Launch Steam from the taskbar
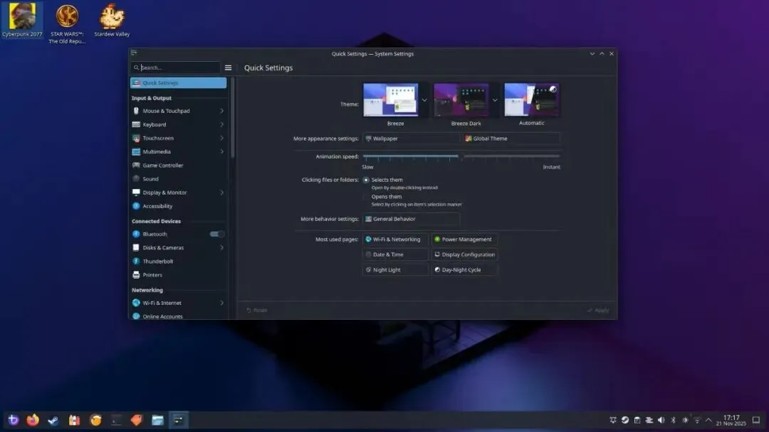 click(53, 420)
